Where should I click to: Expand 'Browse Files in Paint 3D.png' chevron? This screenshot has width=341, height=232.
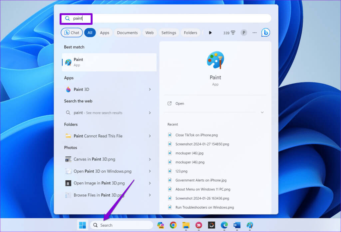pos(150,195)
